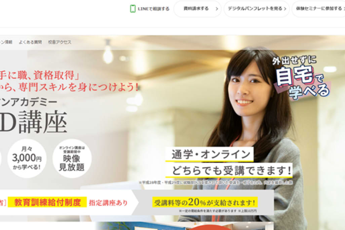Click 受講料等の20%が支給されます! yellow banner
This screenshot has width=345, height=230.
click(205, 202)
